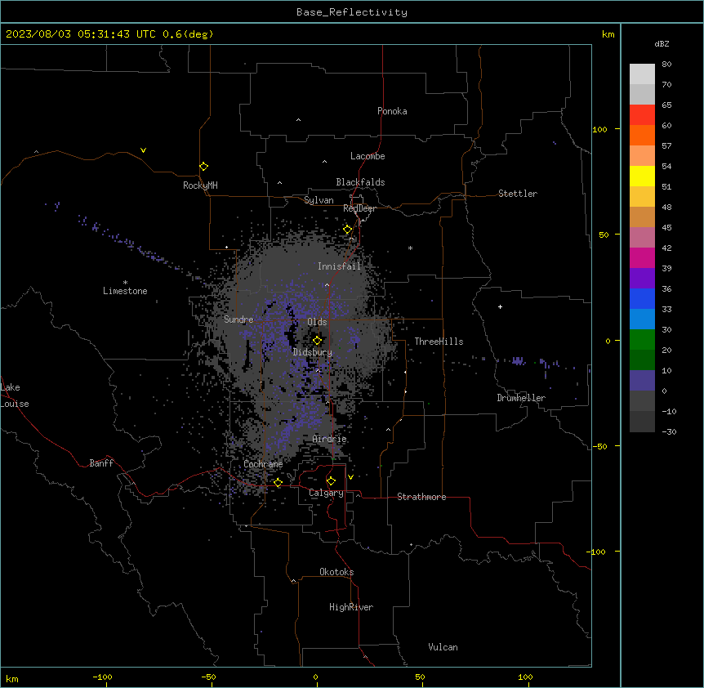This screenshot has width=704, height=688.
Task: Select the yellow diamond marker between Olds and Didsbury
Action: click(317, 341)
